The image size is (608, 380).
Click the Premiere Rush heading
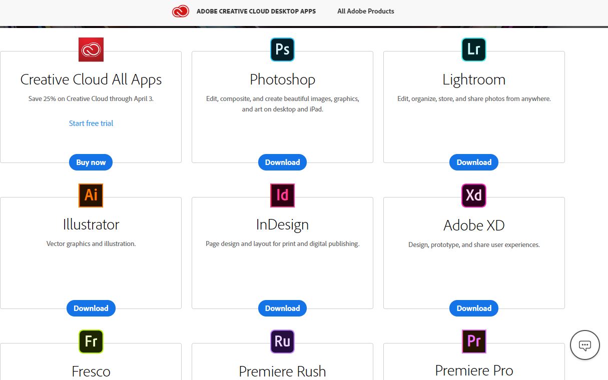pyautogui.click(x=282, y=371)
